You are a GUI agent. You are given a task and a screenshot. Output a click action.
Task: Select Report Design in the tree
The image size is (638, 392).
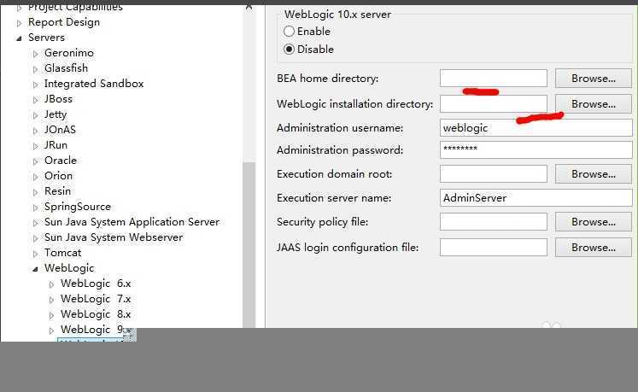[64, 22]
